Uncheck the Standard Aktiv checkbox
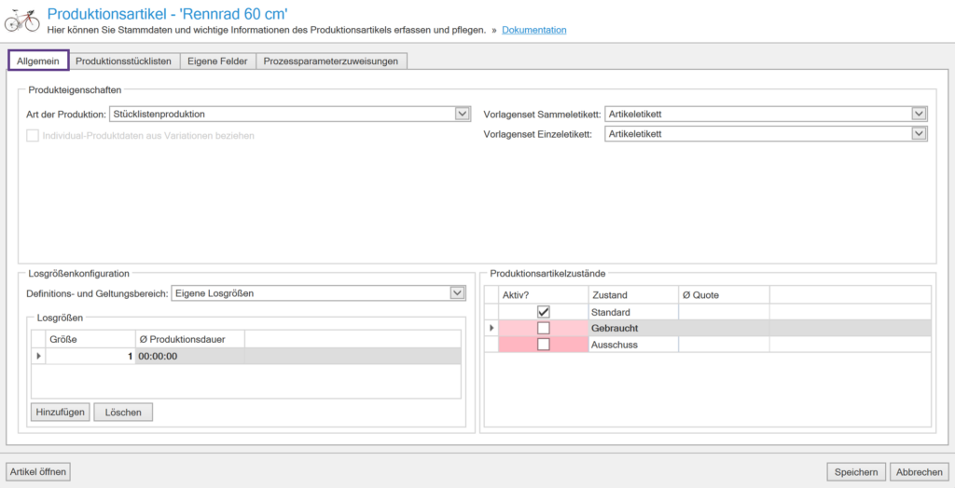The image size is (955, 488). pos(544,312)
